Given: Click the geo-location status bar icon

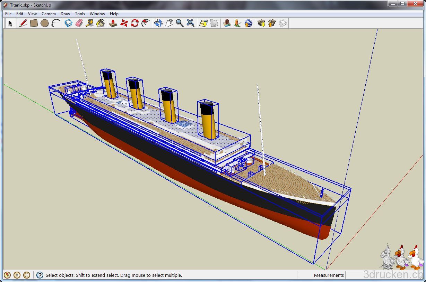Looking at the screenshot, I should [x=7, y=275].
